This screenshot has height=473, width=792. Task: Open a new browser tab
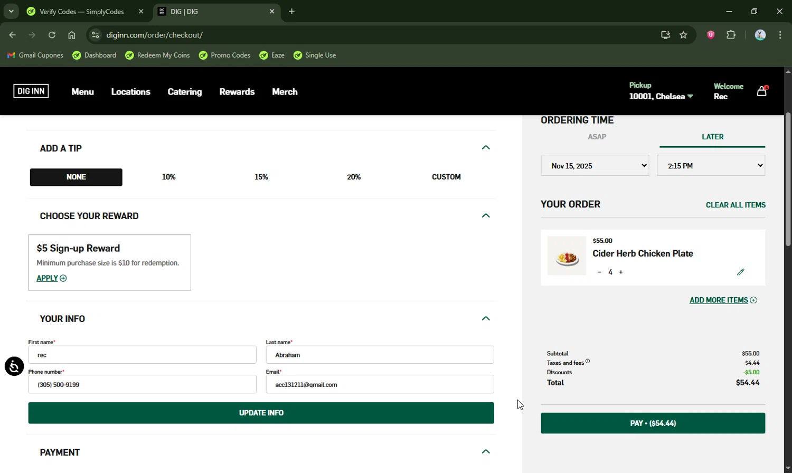click(x=291, y=11)
